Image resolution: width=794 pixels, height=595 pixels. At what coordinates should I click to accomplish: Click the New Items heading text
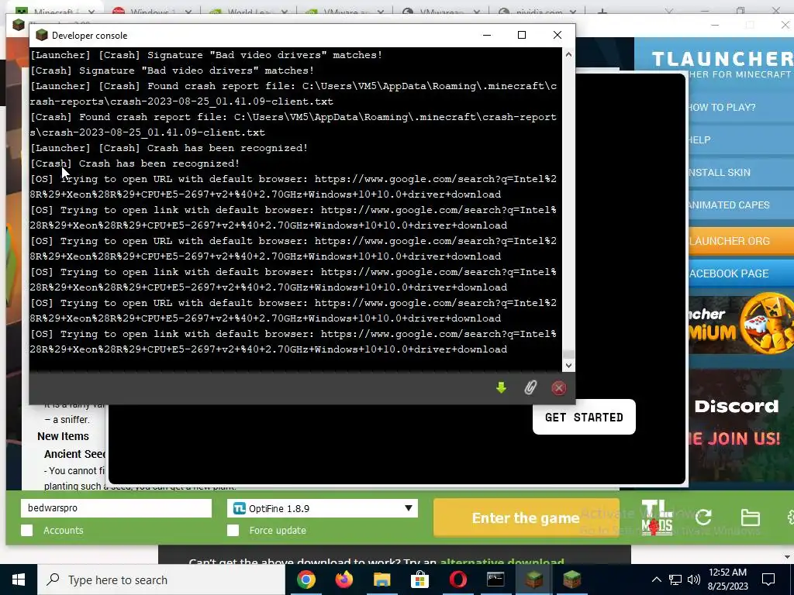pyautogui.click(x=63, y=436)
